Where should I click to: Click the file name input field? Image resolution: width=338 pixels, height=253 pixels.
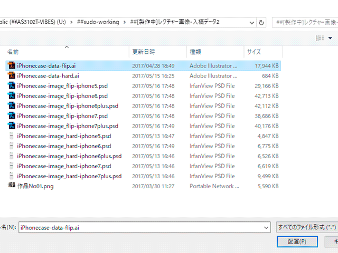pos(140,228)
